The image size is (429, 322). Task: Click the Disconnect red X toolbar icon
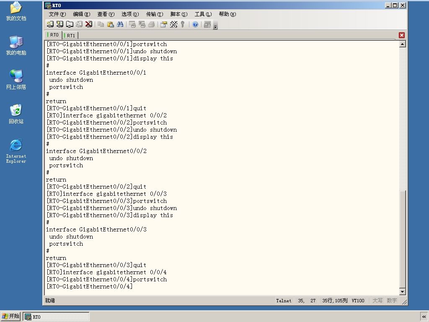(x=89, y=24)
